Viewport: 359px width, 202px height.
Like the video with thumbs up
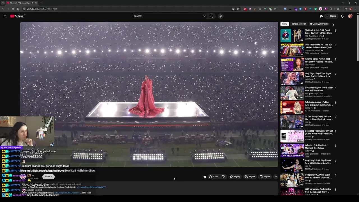pos(213,177)
